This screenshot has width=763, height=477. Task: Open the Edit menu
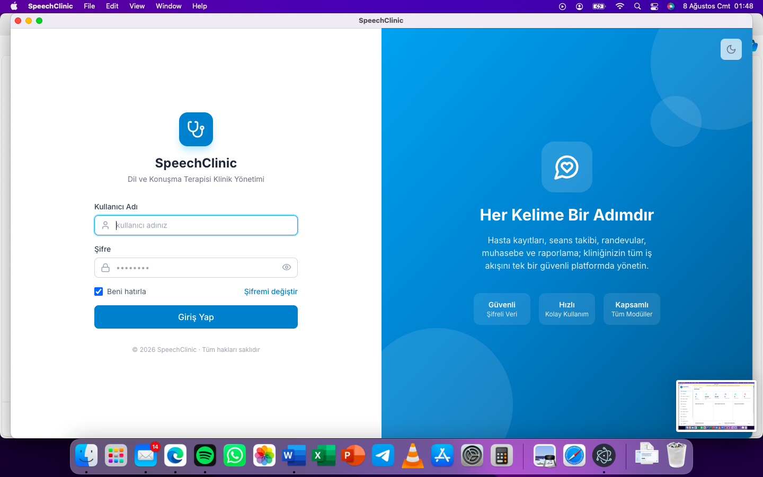coord(112,6)
